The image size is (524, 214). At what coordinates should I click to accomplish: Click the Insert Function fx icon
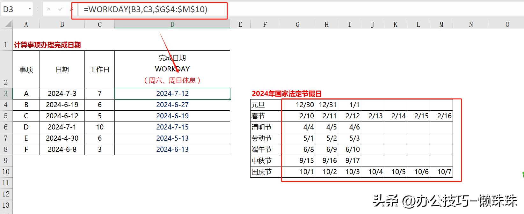[72, 9]
